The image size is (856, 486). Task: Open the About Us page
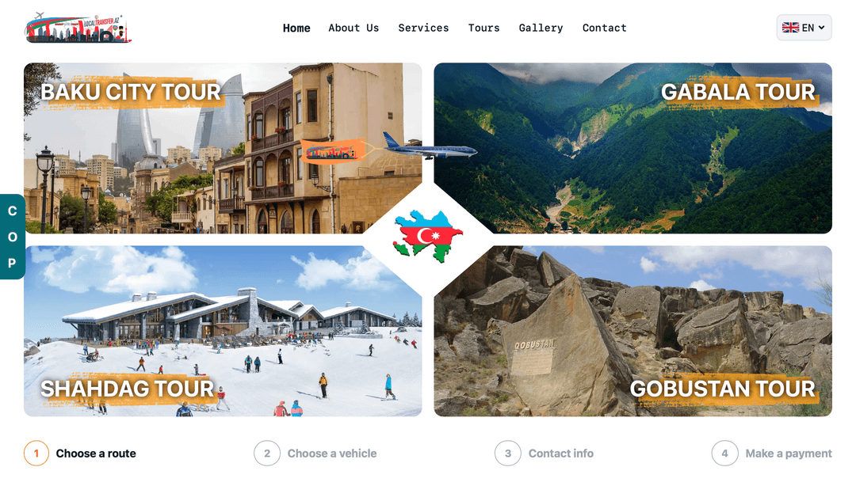353,28
